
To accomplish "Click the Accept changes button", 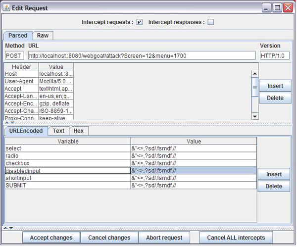I will [x=51, y=238].
